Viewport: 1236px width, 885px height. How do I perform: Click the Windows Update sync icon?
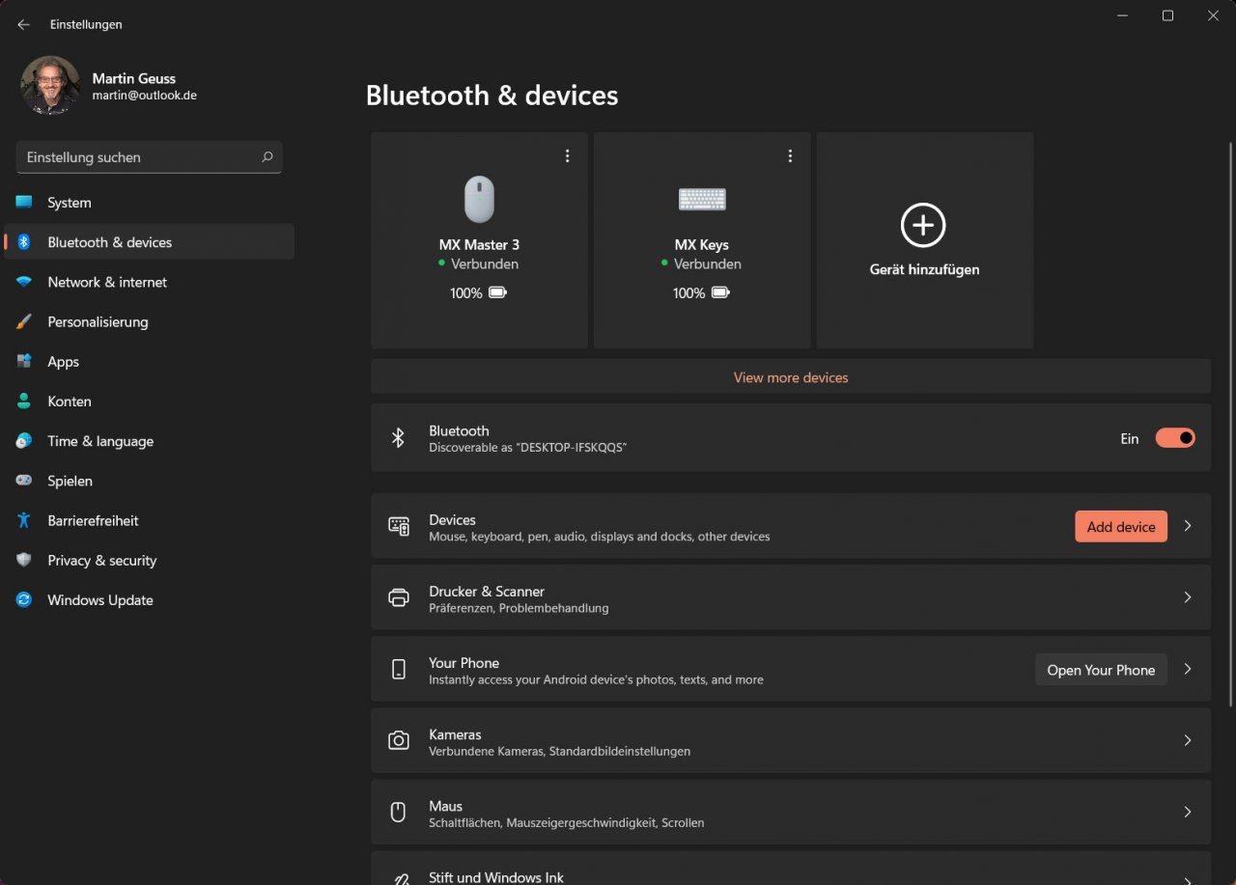tap(24, 599)
